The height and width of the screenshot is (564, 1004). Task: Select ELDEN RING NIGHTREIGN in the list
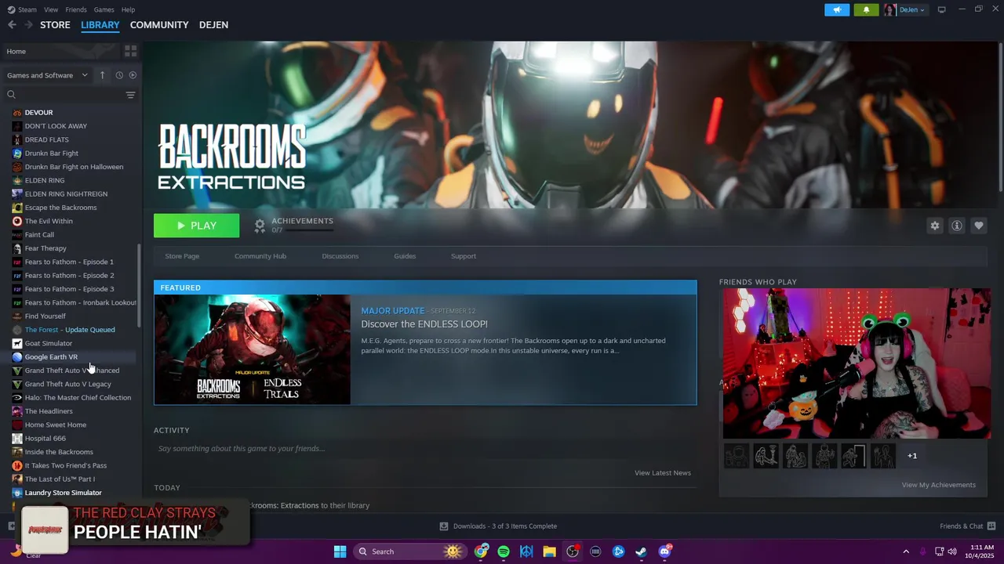[66, 194]
